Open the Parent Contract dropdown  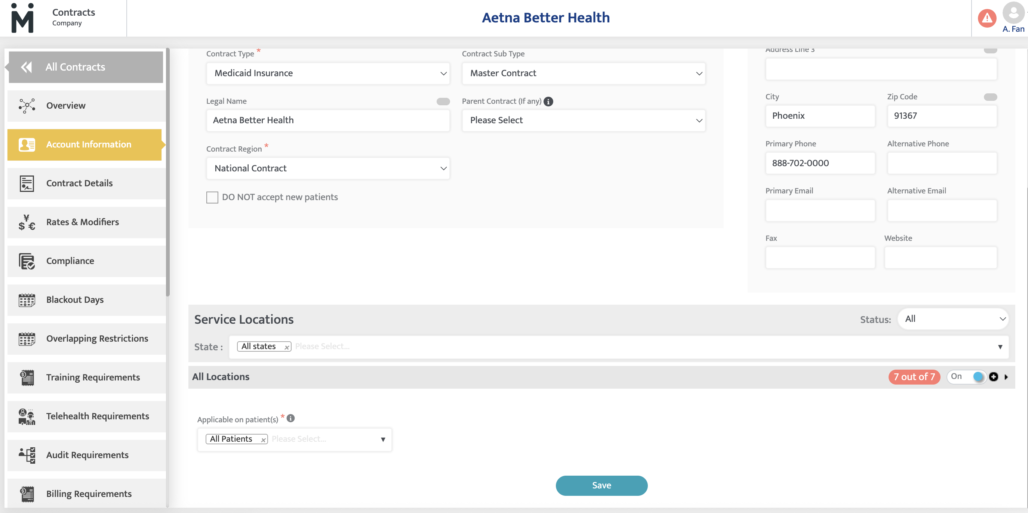pyautogui.click(x=584, y=120)
